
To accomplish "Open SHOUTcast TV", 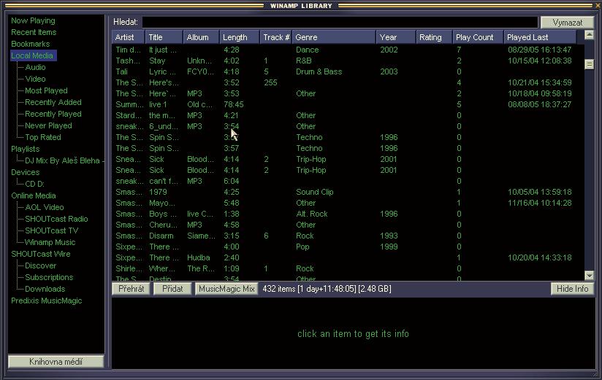I will pos(51,230).
